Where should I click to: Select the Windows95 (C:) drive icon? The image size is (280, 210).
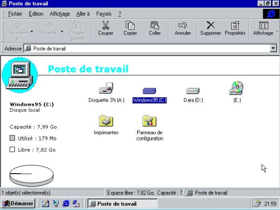tap(149, 91)
